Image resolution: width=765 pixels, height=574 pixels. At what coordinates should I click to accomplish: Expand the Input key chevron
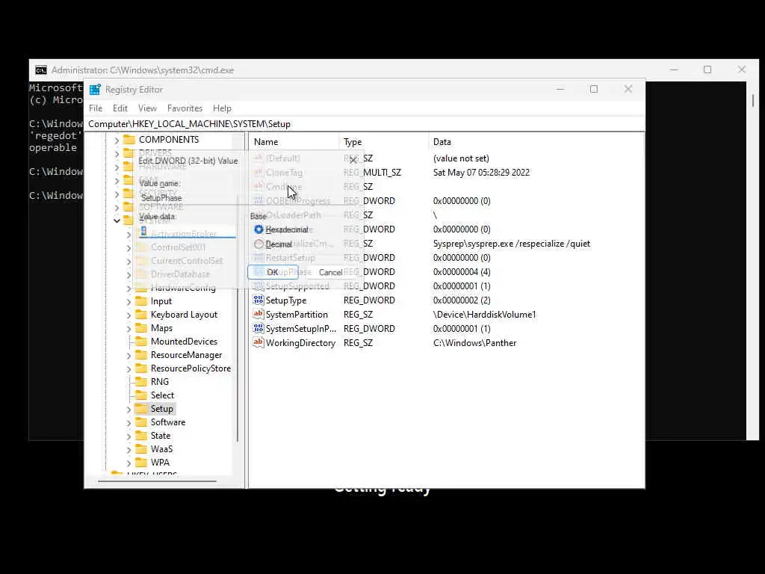coord(128,301)
